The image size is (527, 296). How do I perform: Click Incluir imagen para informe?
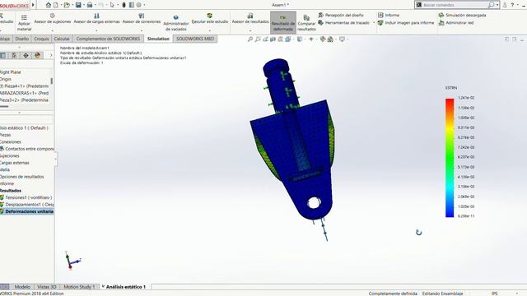(x=406, y=23)
